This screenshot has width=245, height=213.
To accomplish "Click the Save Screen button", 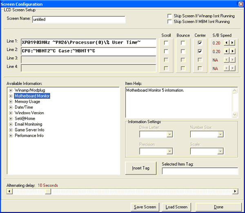I will (x=145, y=207).
